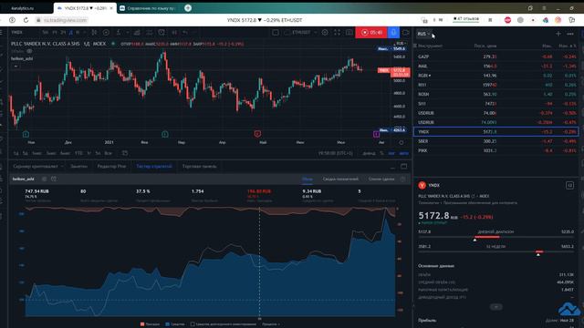The image size is (584, 328).
Task: Open strategy settings gear next to strategy name
Action: [45, 179]
